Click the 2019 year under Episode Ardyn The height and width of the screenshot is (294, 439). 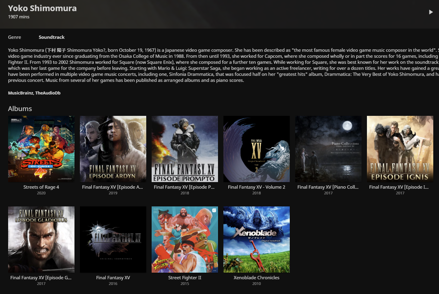point(113,193)
